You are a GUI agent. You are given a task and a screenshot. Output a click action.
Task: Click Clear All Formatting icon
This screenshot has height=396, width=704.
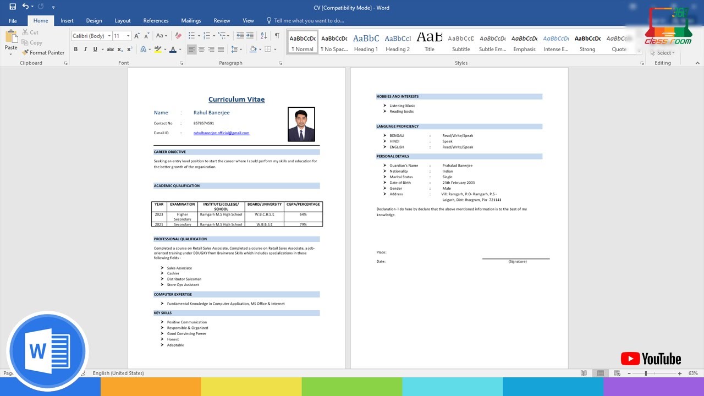(x=178, y=36)
